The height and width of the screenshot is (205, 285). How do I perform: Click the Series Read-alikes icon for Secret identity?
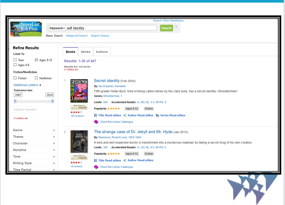click(157, 115)
